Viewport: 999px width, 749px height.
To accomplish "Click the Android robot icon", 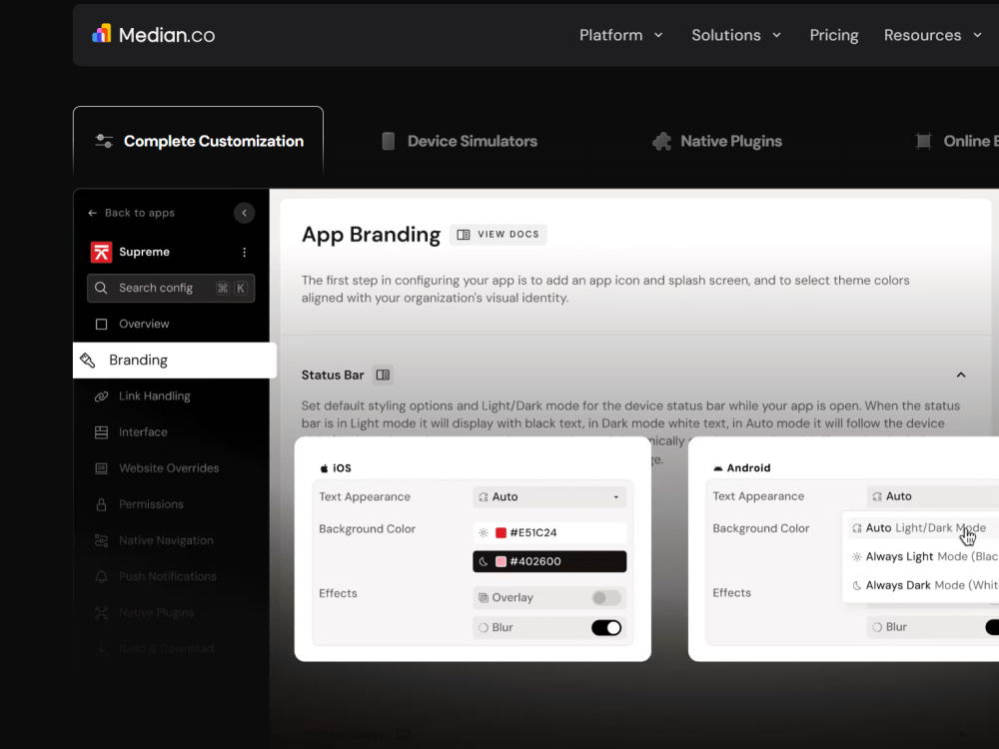I will coord(718,468).
